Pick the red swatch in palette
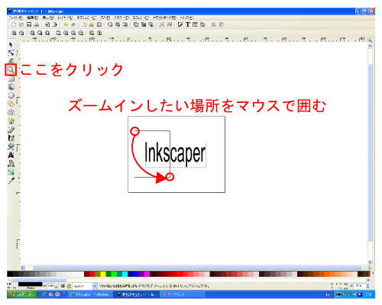 92,274
